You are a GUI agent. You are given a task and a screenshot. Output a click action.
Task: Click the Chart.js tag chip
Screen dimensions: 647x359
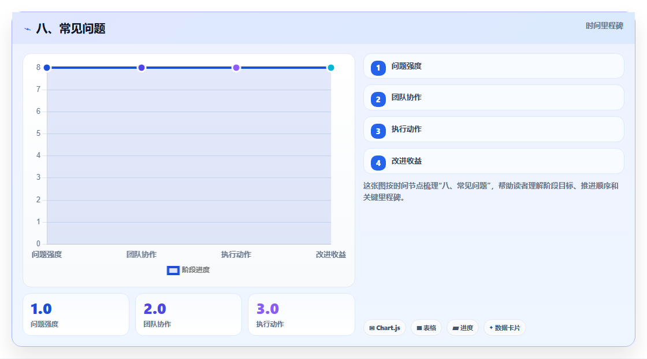pyautogui.click(x=385, y=328)
